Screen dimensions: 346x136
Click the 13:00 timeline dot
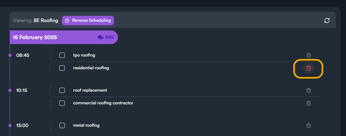click(10, 125)
